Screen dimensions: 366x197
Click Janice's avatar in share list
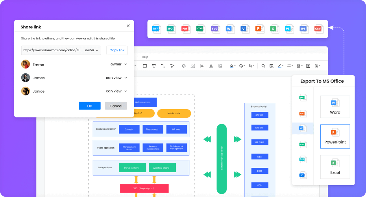point(26,91)
